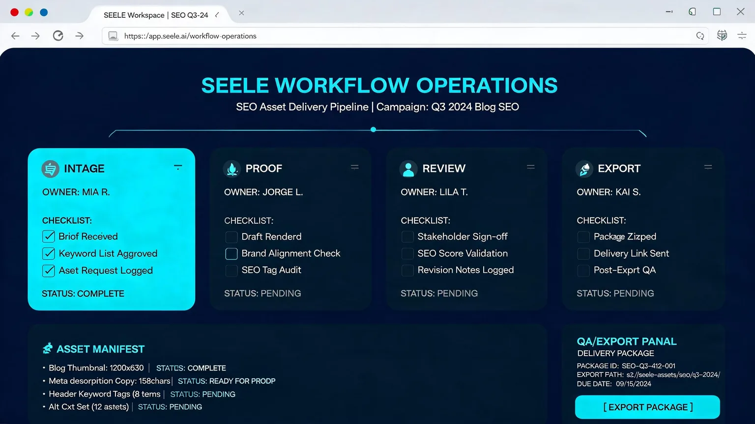This screenshot has width=755, height=424.
Task: Reload the workflow-operations page
Action: (58, 36)
